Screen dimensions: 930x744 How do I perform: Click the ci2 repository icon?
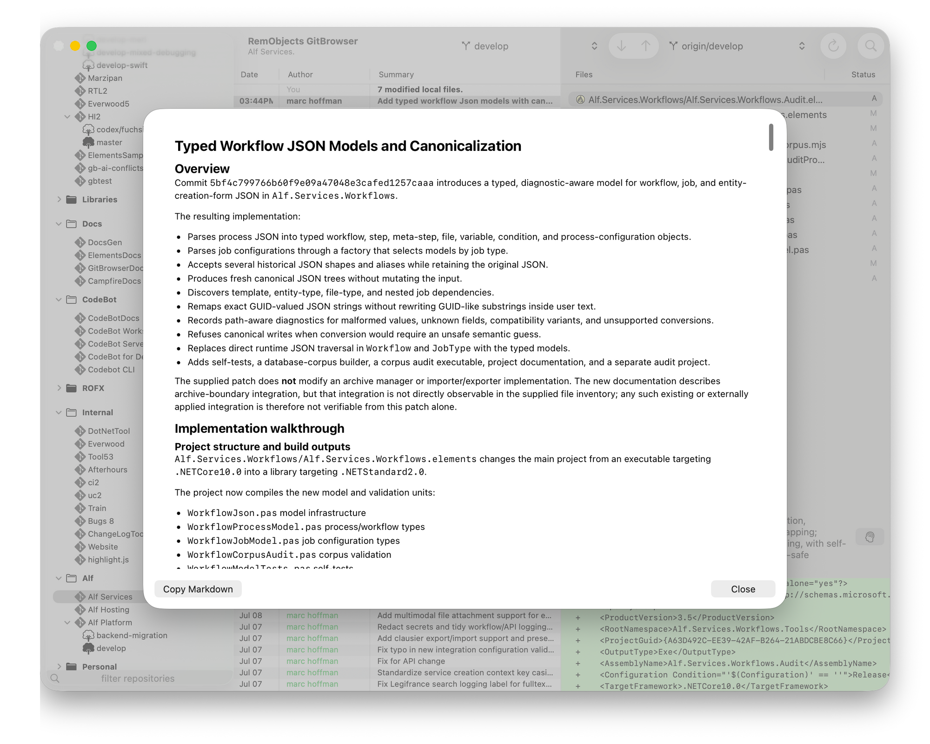pos(80,483)
